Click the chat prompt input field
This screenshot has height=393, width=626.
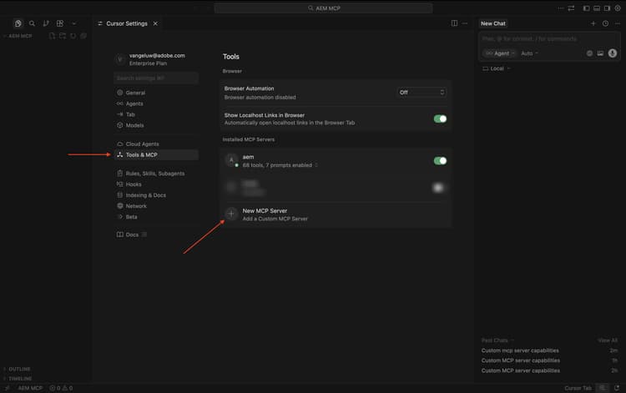[549, 38]
